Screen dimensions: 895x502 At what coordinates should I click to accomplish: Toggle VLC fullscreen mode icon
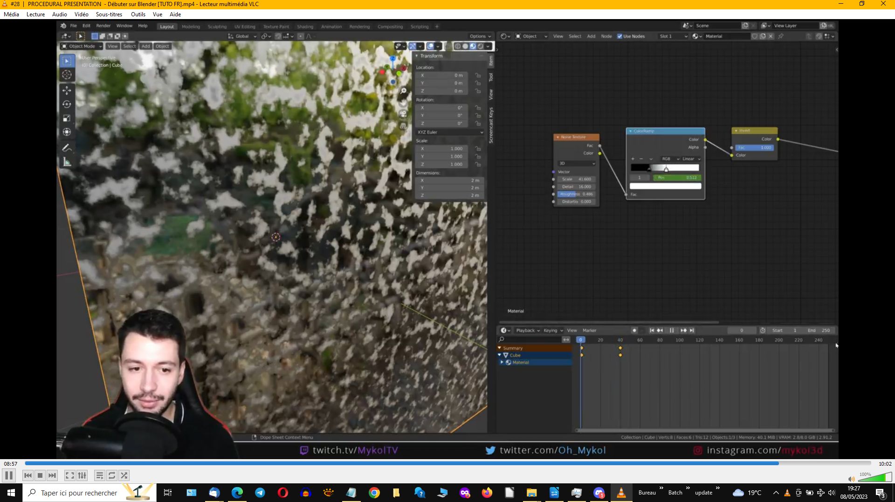click(69, 475)
